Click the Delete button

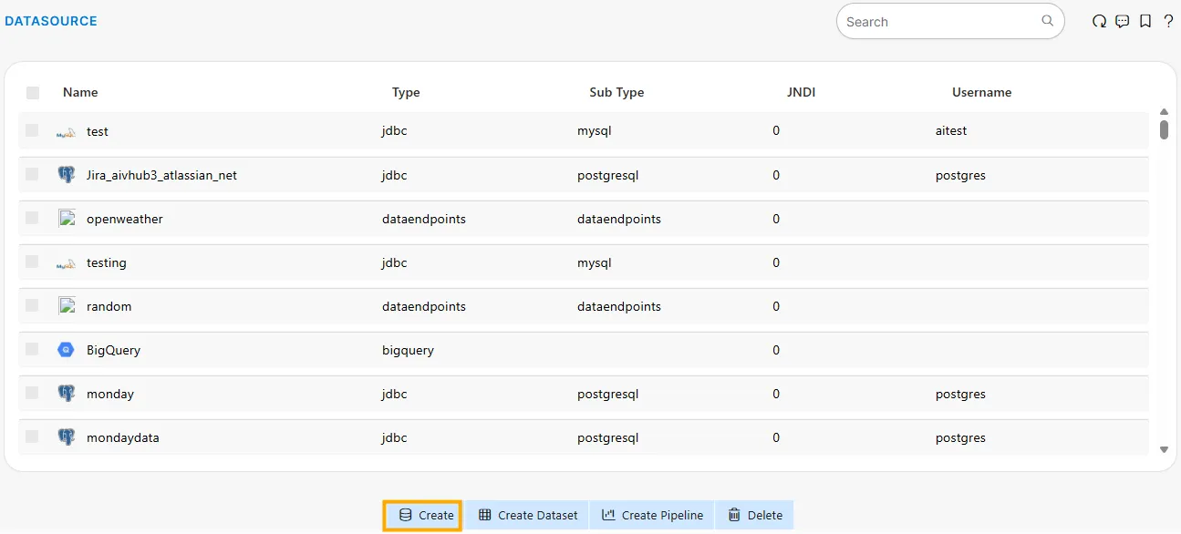754,514
